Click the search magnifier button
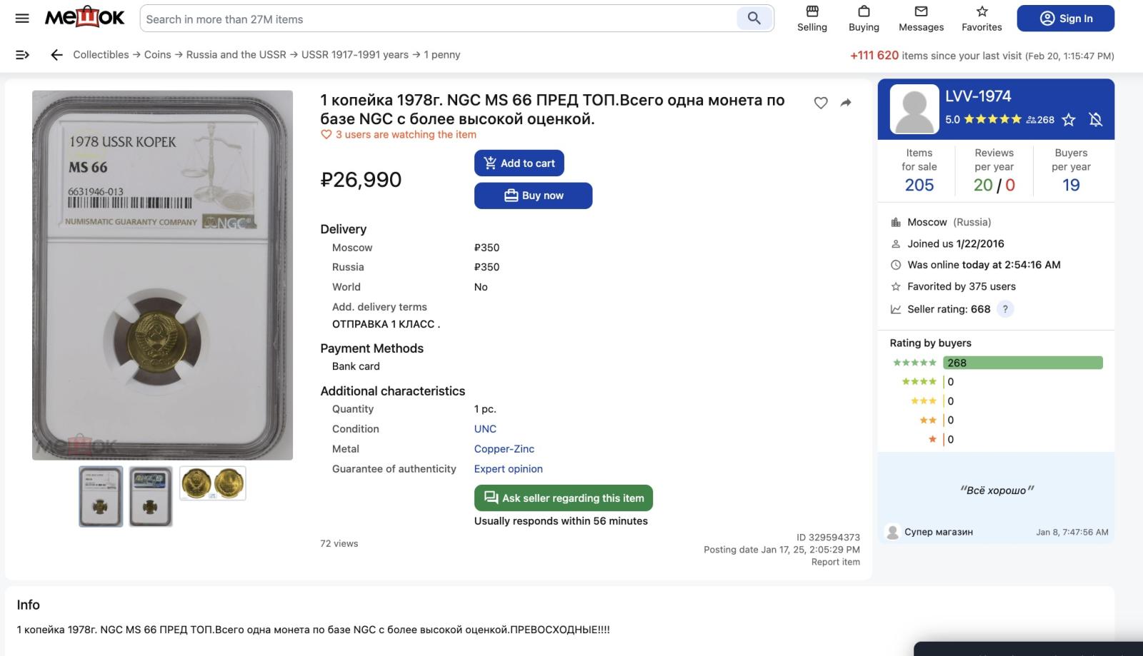This screenshot has height=656, width=1143. tap(754, 19)
